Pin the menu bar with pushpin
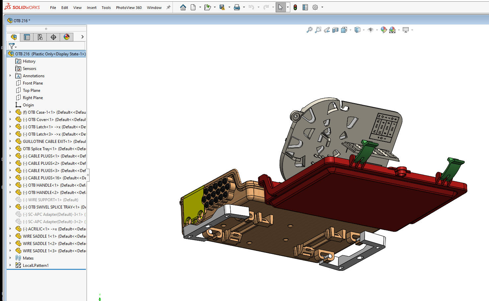The width and height of the screenshot is (489, 301). [169, 7]
